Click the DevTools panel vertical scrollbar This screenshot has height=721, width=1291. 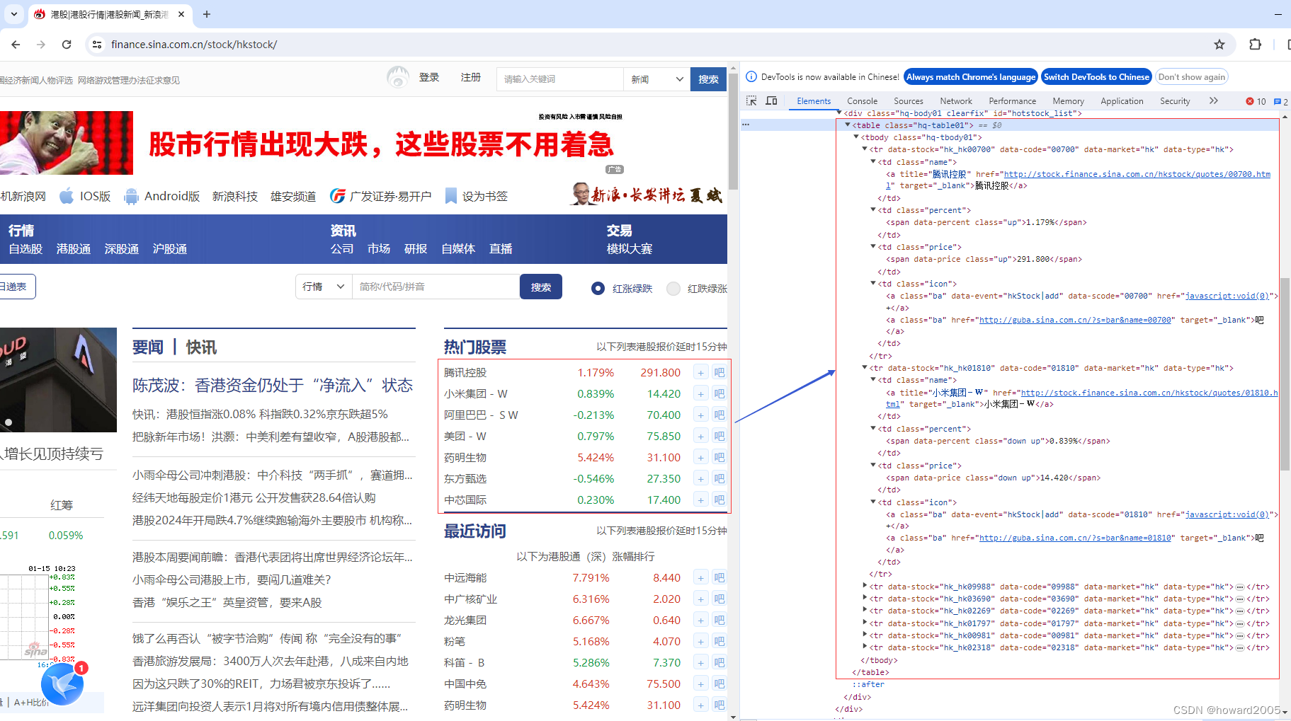coord(1285,374)
